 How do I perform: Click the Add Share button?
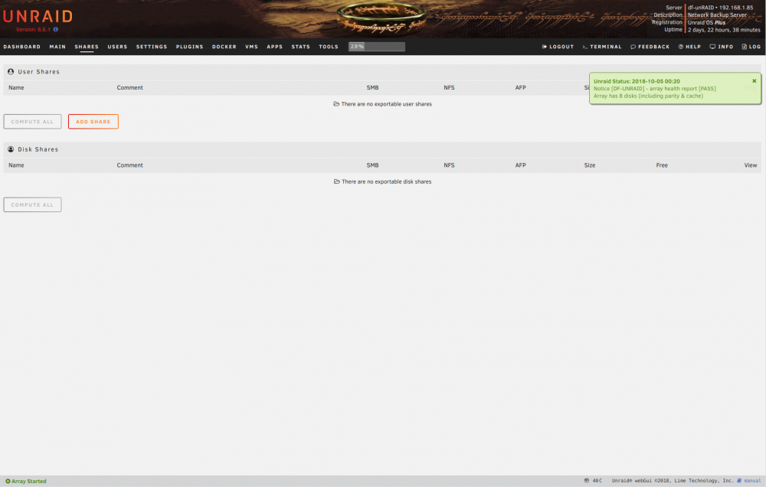point(93,122)
